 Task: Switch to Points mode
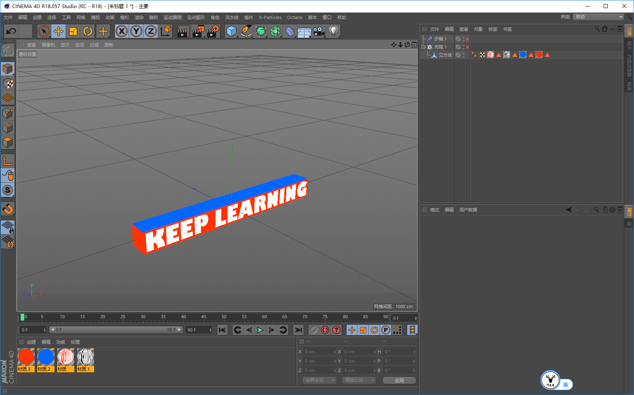[x=8, y=113]
